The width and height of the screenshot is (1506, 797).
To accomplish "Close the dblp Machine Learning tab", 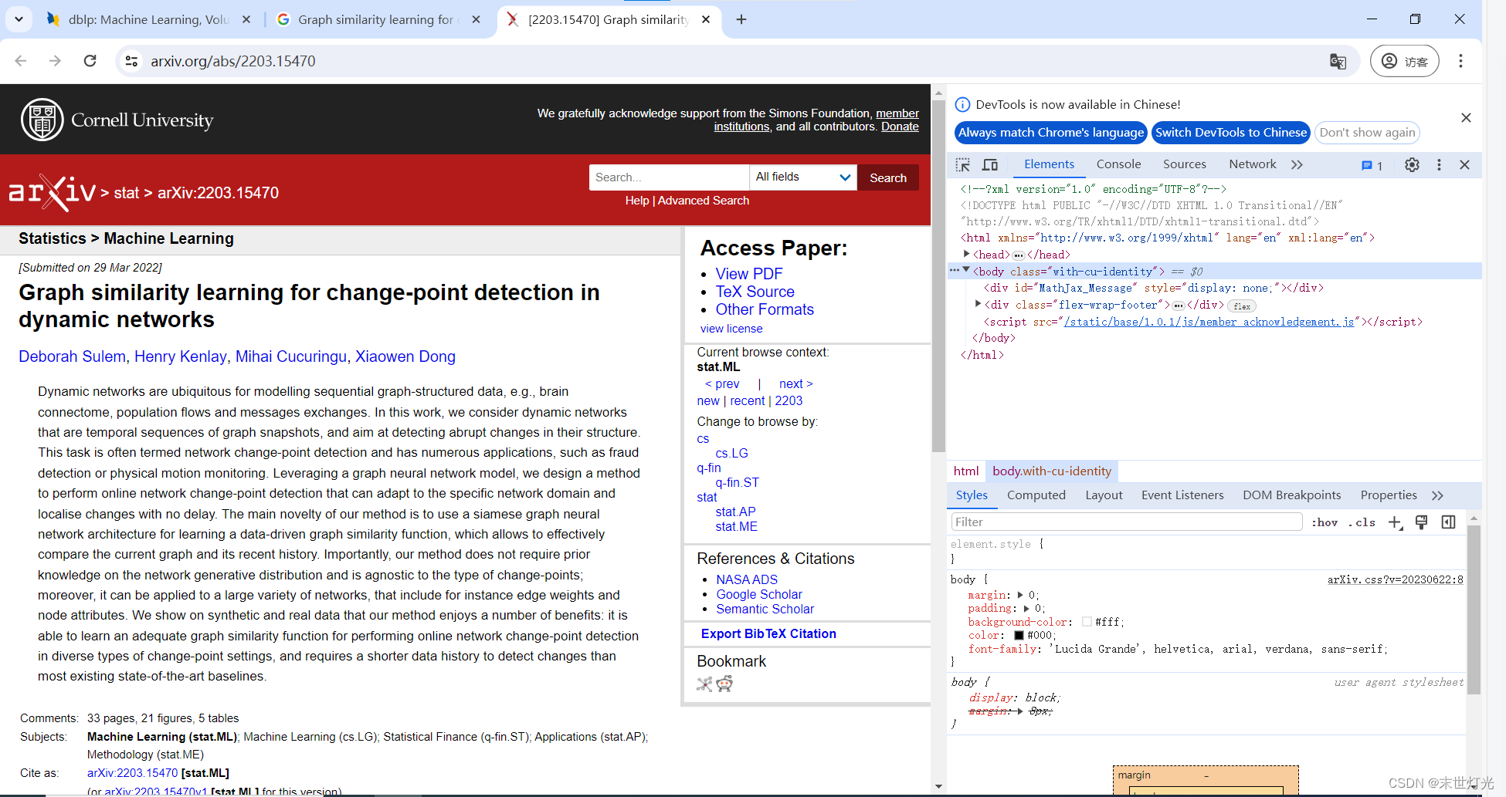I will (x=246, y=19).
